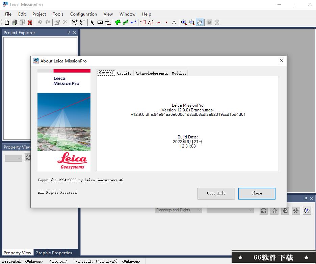Select the red line tool
The image size is (316, 264).
(x=159, y=22)
